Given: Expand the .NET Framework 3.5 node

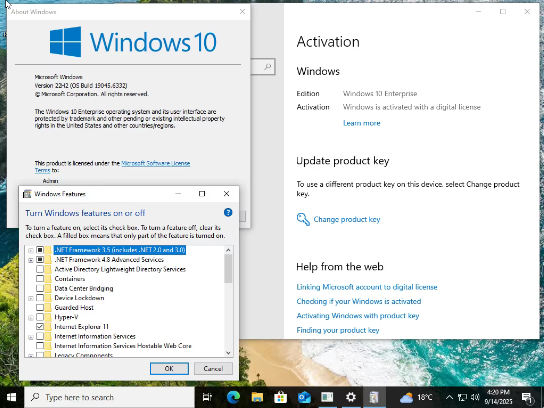Looking at the screenshot, I should 31,251.
